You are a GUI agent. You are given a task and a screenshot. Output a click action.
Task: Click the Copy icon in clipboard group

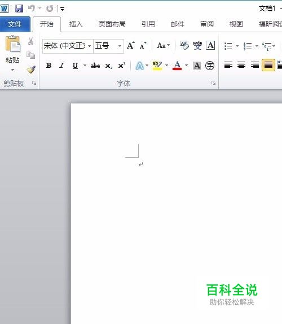pyautogui.click(x=30, y=55)
